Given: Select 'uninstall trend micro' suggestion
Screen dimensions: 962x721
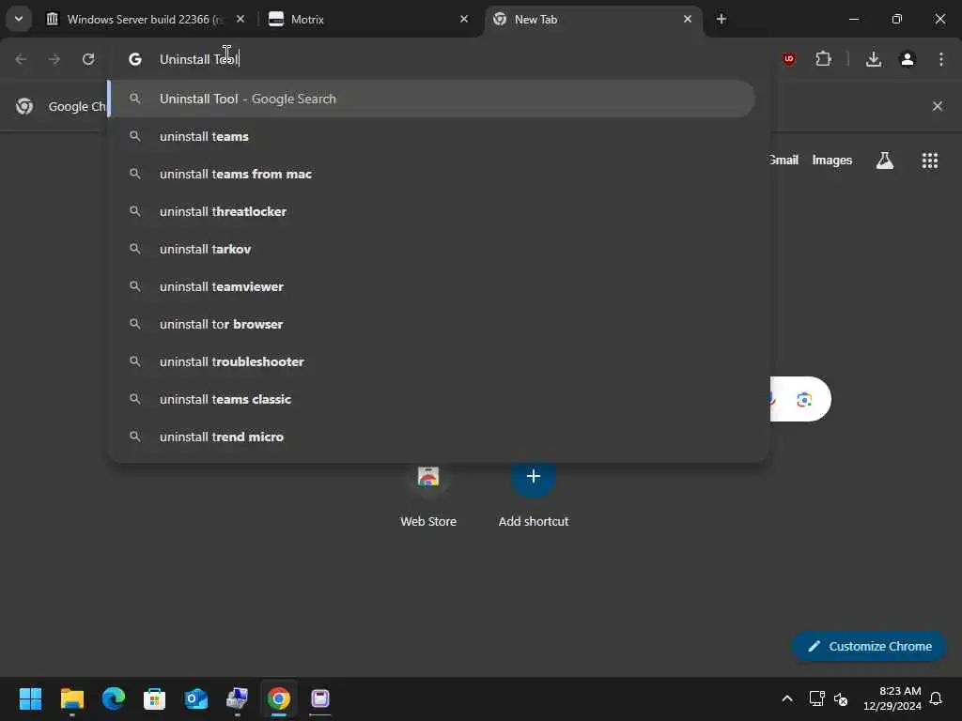Looking at the screenshot, I should pos(432,437).
